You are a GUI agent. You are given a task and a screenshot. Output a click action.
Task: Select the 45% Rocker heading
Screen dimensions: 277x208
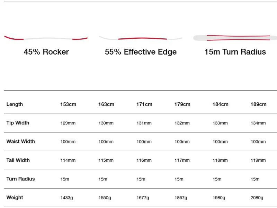[x=46, y=52]
